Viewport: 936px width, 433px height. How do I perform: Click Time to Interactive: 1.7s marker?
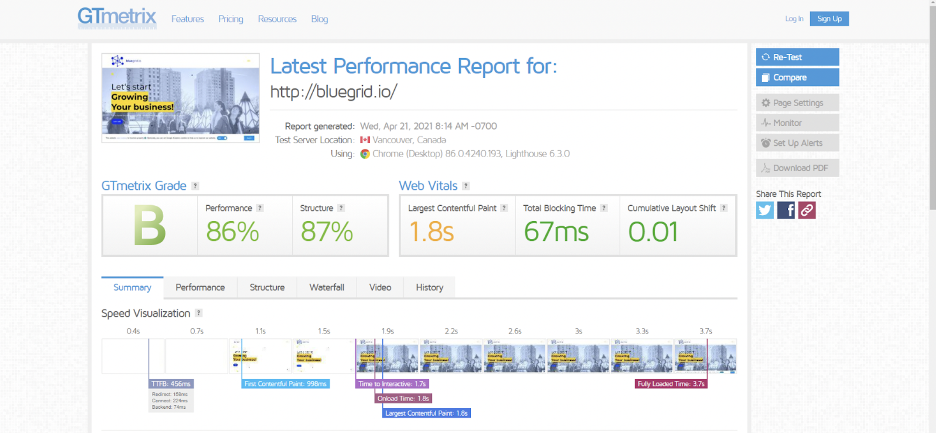392,384
